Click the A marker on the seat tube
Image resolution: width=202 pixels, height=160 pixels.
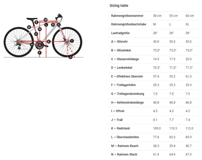pyautogui.click(x=36, y=34)
